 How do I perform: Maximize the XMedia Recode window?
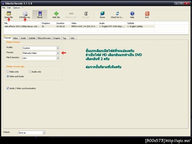pos(181,4)
